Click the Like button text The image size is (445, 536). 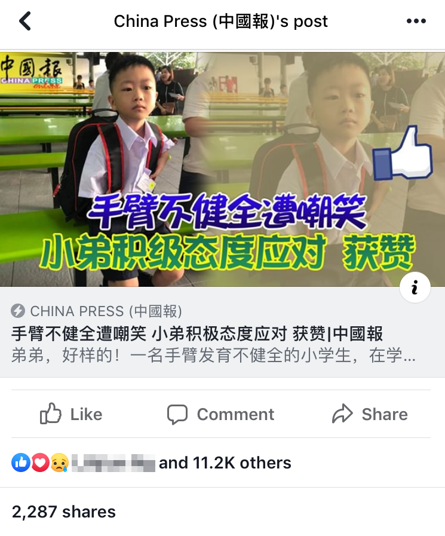86,414
